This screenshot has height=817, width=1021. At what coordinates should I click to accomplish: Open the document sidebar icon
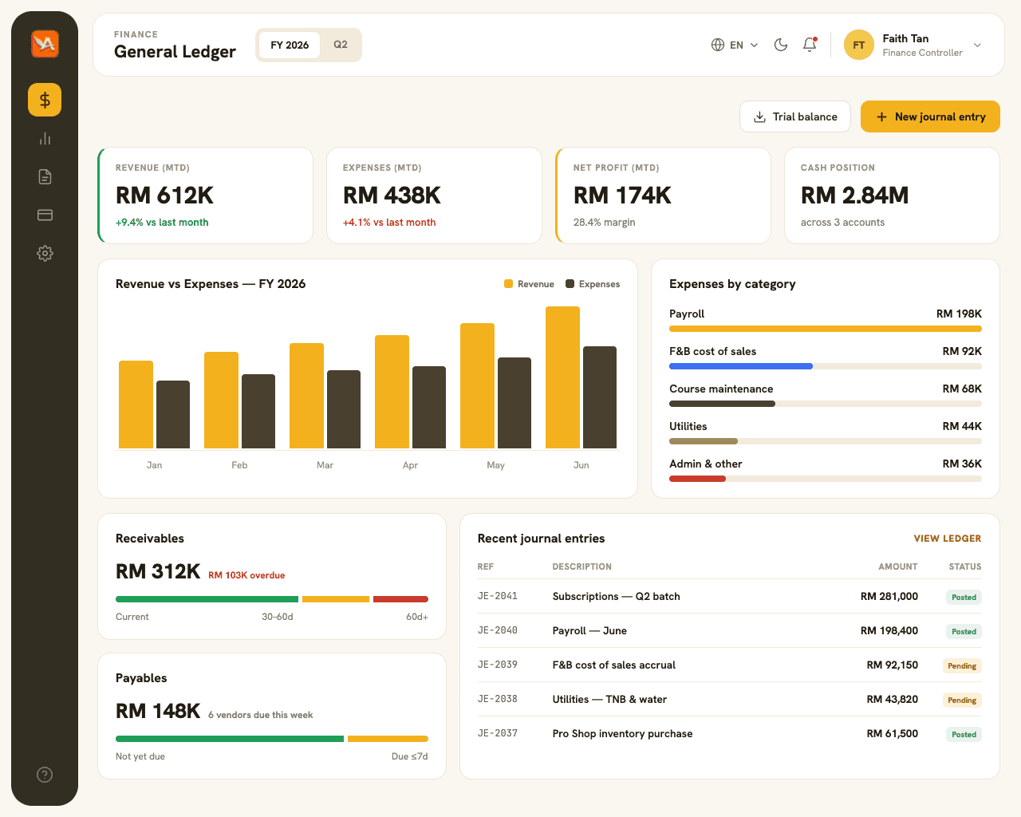tap(45, 176)
